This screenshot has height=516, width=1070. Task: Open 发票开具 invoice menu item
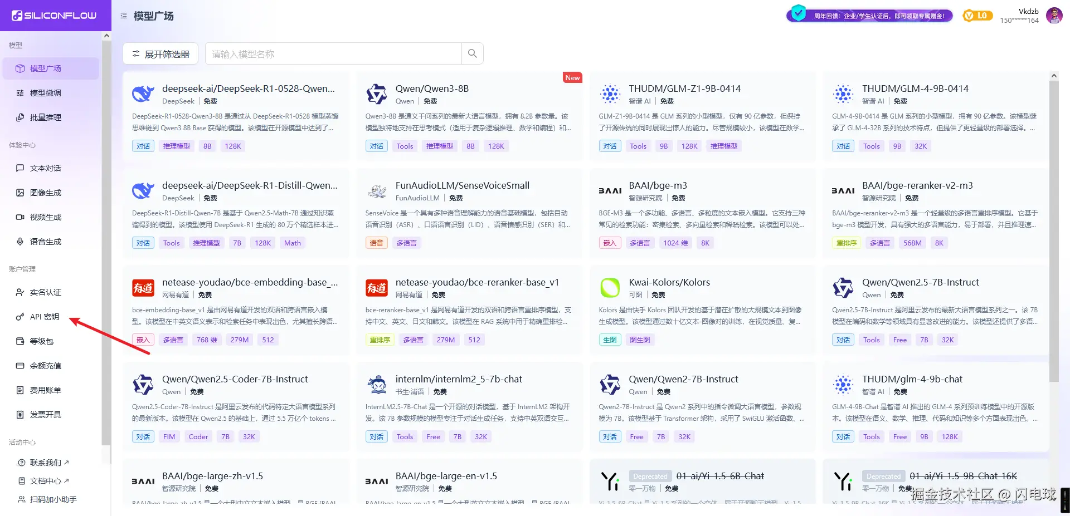point(45,414)
